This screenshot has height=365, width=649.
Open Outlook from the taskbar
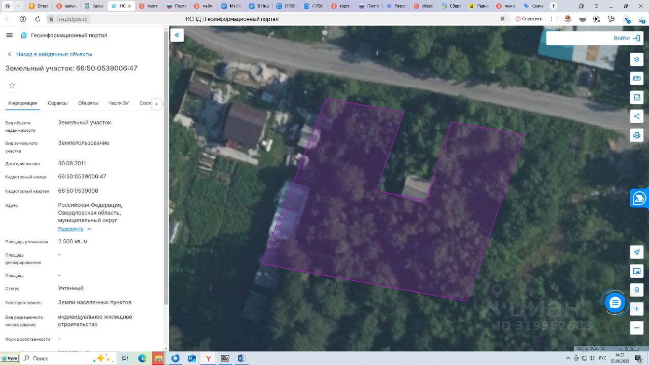click(x=192, y=358)
